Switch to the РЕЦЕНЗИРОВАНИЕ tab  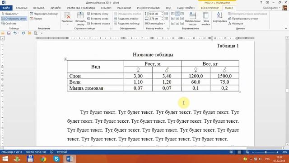coord(149,8)
